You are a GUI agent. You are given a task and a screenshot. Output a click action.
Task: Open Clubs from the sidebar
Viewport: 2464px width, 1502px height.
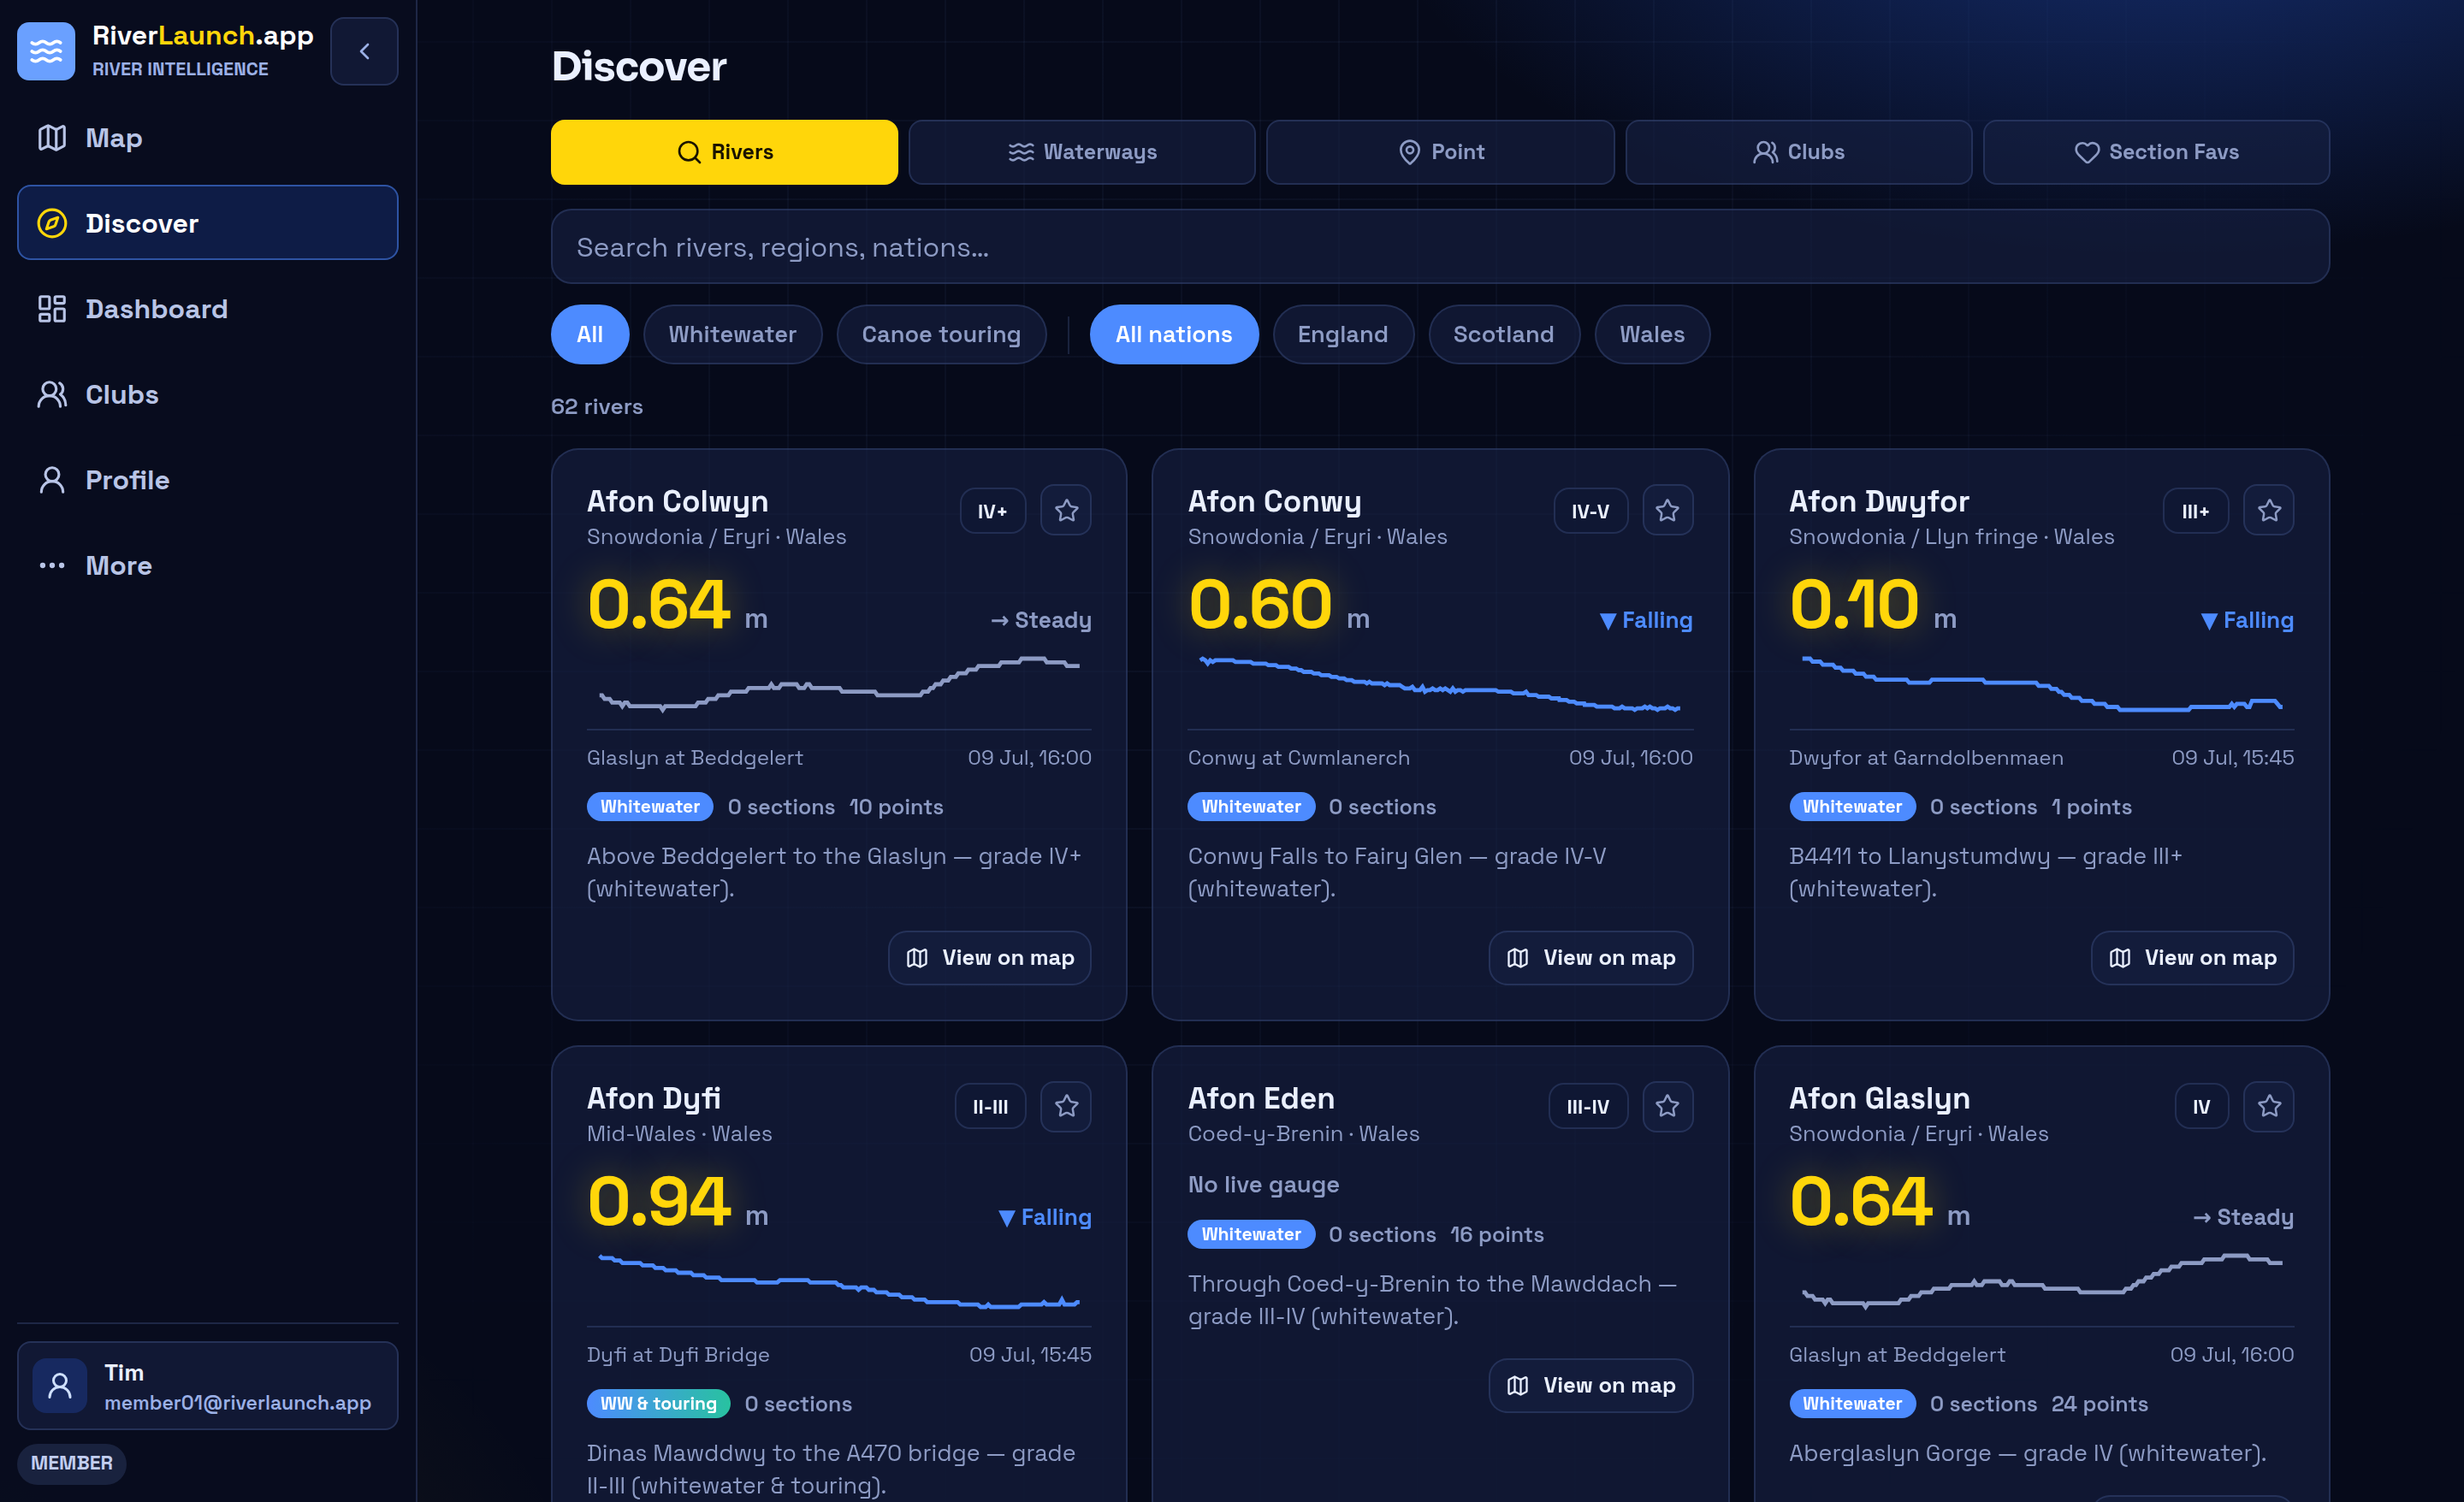click(x=207, y=394)
